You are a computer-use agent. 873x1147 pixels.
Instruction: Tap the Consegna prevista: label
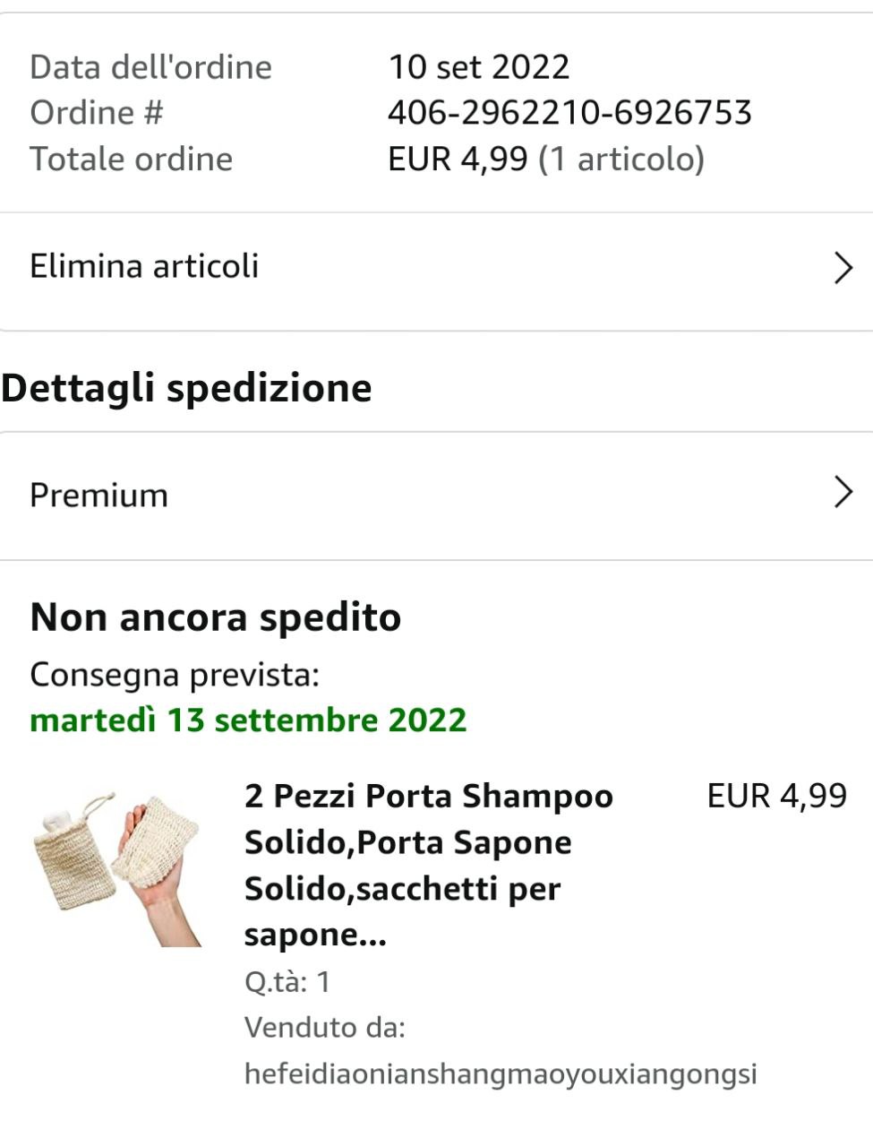(175, 675)
